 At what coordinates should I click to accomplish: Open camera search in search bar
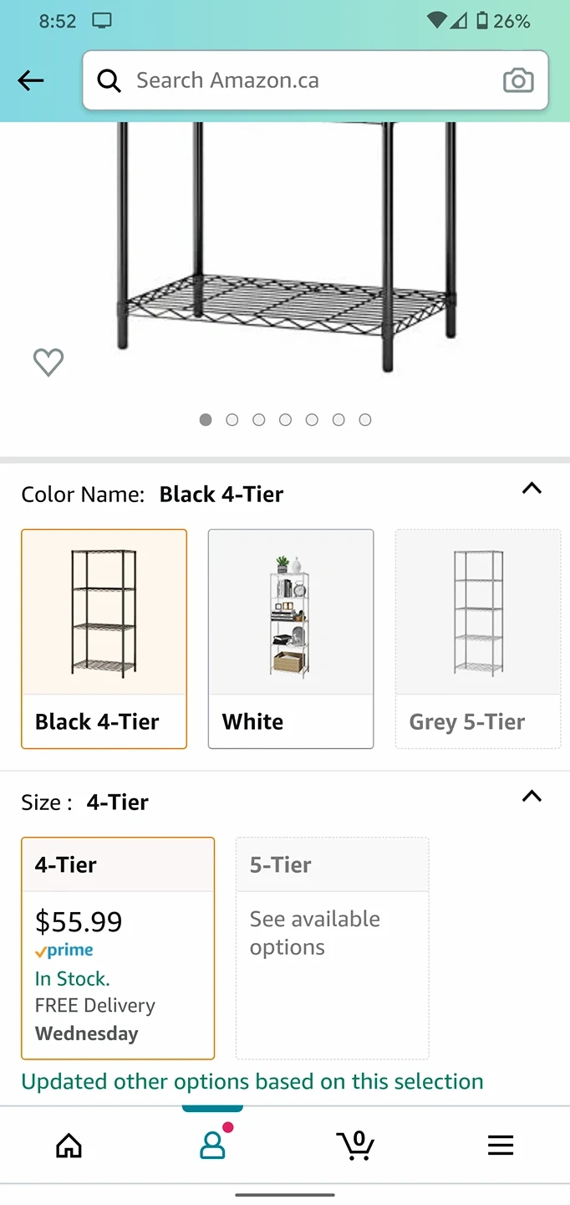click(x=518, y=80)
